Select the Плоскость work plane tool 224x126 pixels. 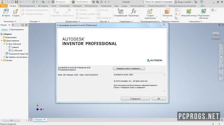coord(167,11)
